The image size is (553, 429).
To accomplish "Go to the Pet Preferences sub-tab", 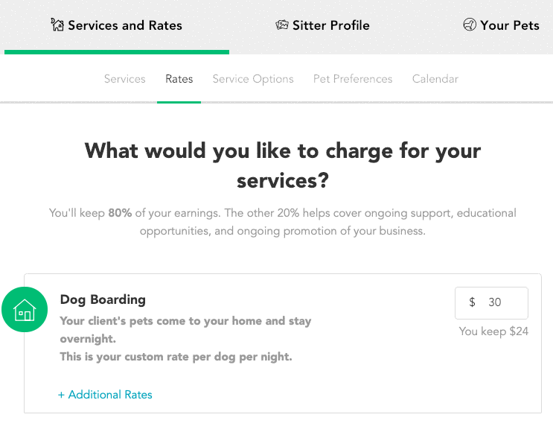I will pyautogui.click(x=353, y=79).
